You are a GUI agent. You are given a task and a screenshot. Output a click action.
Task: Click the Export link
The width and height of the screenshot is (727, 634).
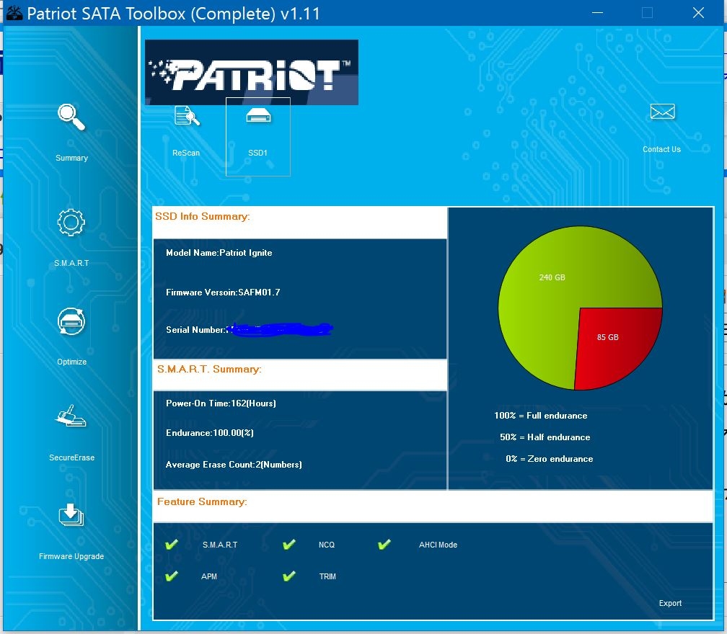click(670, 603)
